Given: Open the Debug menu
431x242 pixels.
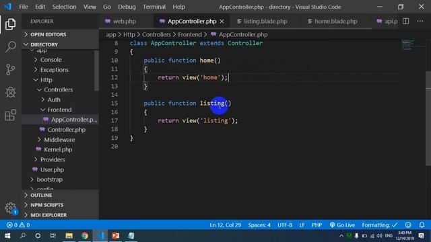Looking at the screenshot, I should pos(127,7).
